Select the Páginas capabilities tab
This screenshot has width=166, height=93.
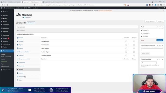[x=28, y=45]
